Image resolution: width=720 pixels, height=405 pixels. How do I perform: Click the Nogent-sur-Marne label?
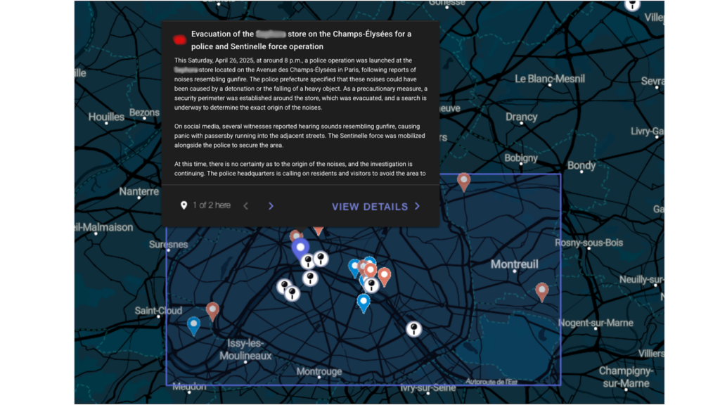pyautogui.click(x=596, y=323)
